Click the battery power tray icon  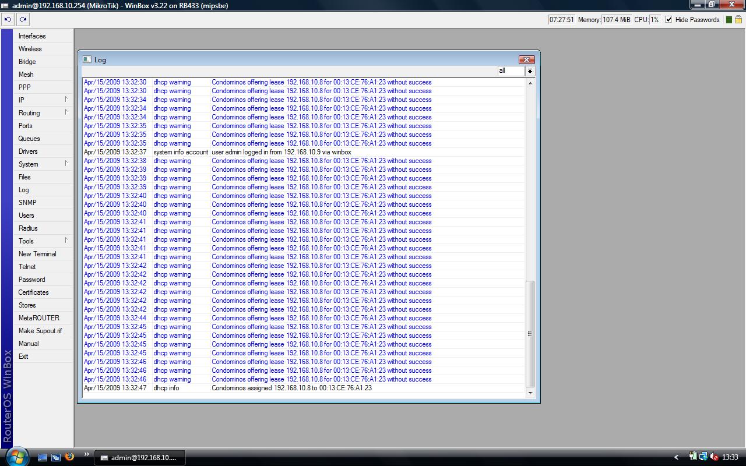click(x=693, y=457)
